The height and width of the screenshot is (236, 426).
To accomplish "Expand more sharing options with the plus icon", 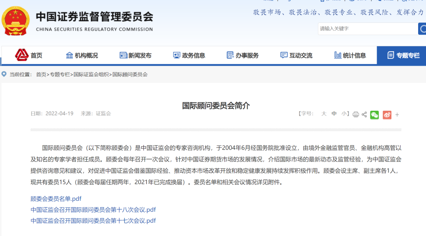I will pyautogui.click(x=397, y=115).
